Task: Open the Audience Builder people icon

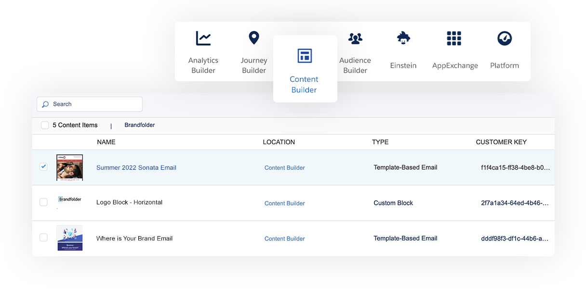Action: [355, 38]
